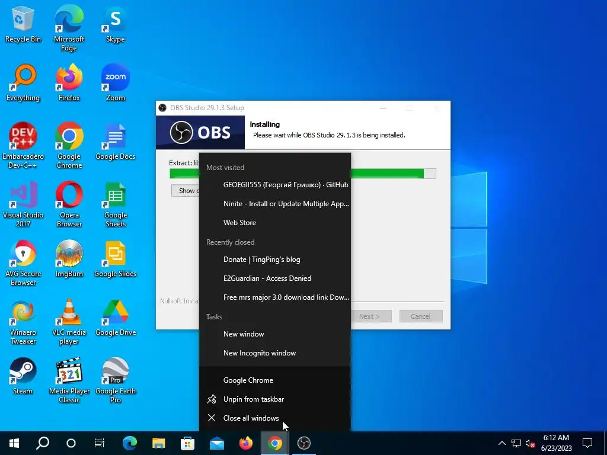The image size is (607, 455).
Task: Minimize the OBS Studio Setup window
Action: click(383, 108)
